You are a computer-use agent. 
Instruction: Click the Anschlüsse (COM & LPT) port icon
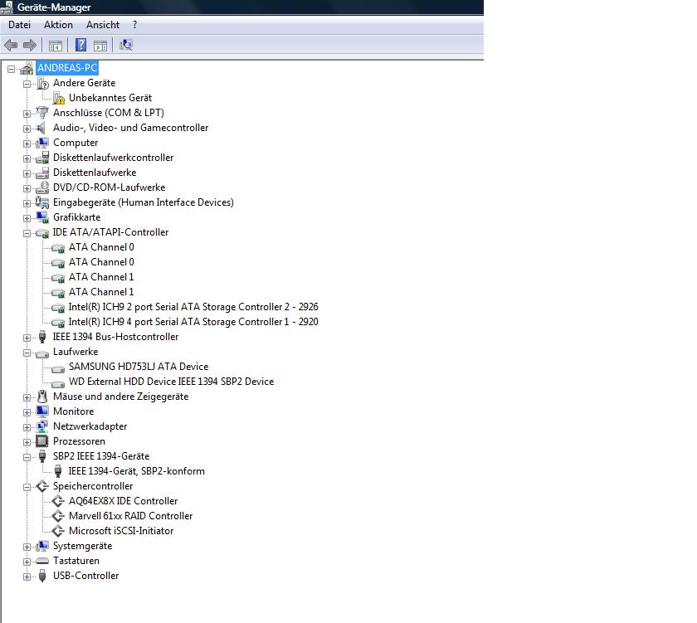point(42,113)
